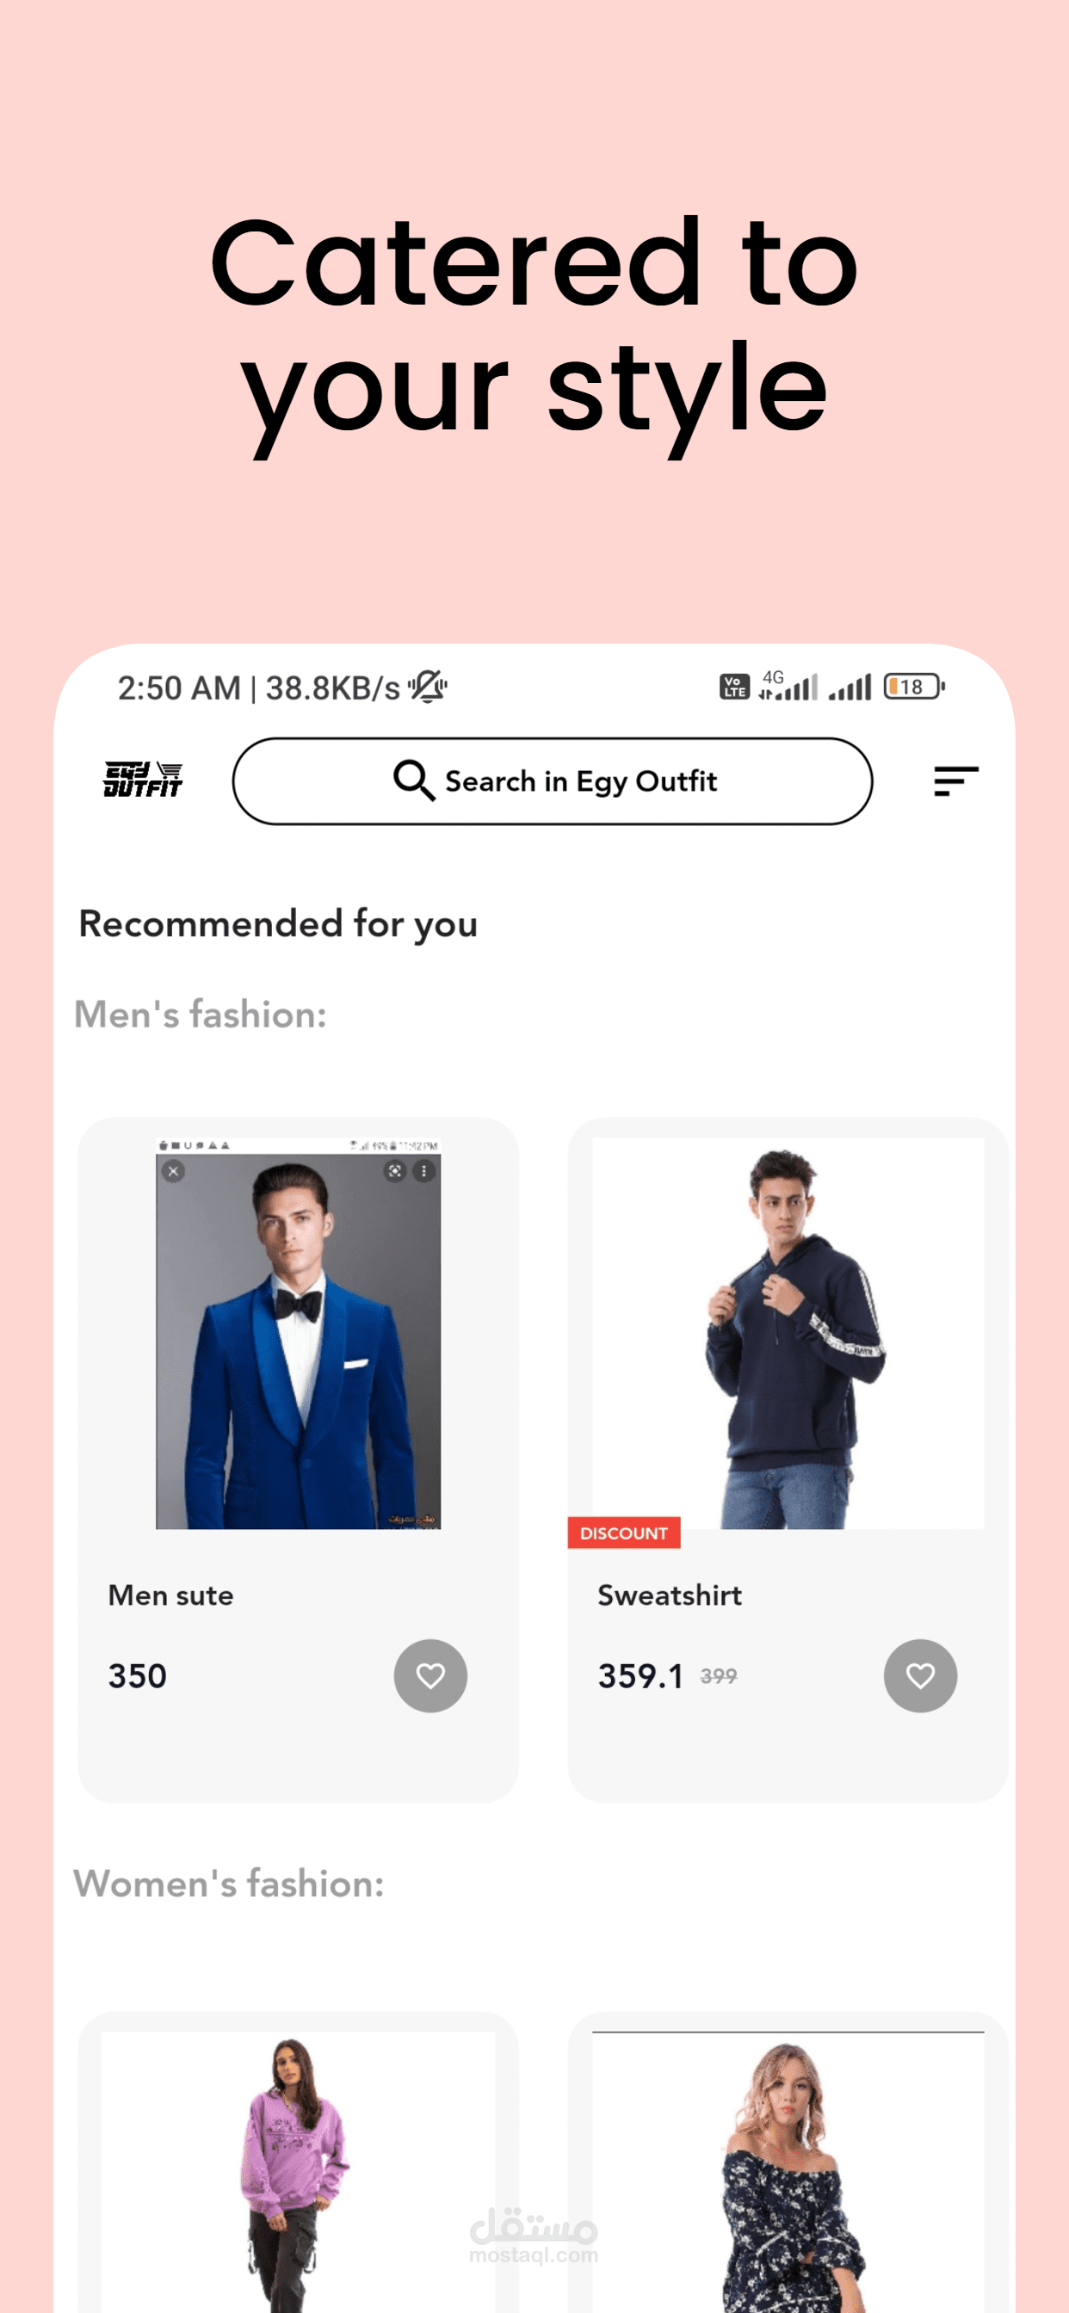Tap the muted bell status icon

click(x=428, y=687)
